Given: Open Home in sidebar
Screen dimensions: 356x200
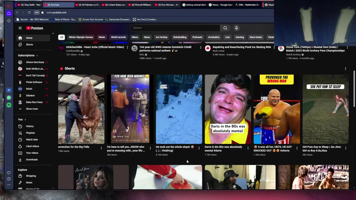Looking at the screenshot, I should point(33,38).
